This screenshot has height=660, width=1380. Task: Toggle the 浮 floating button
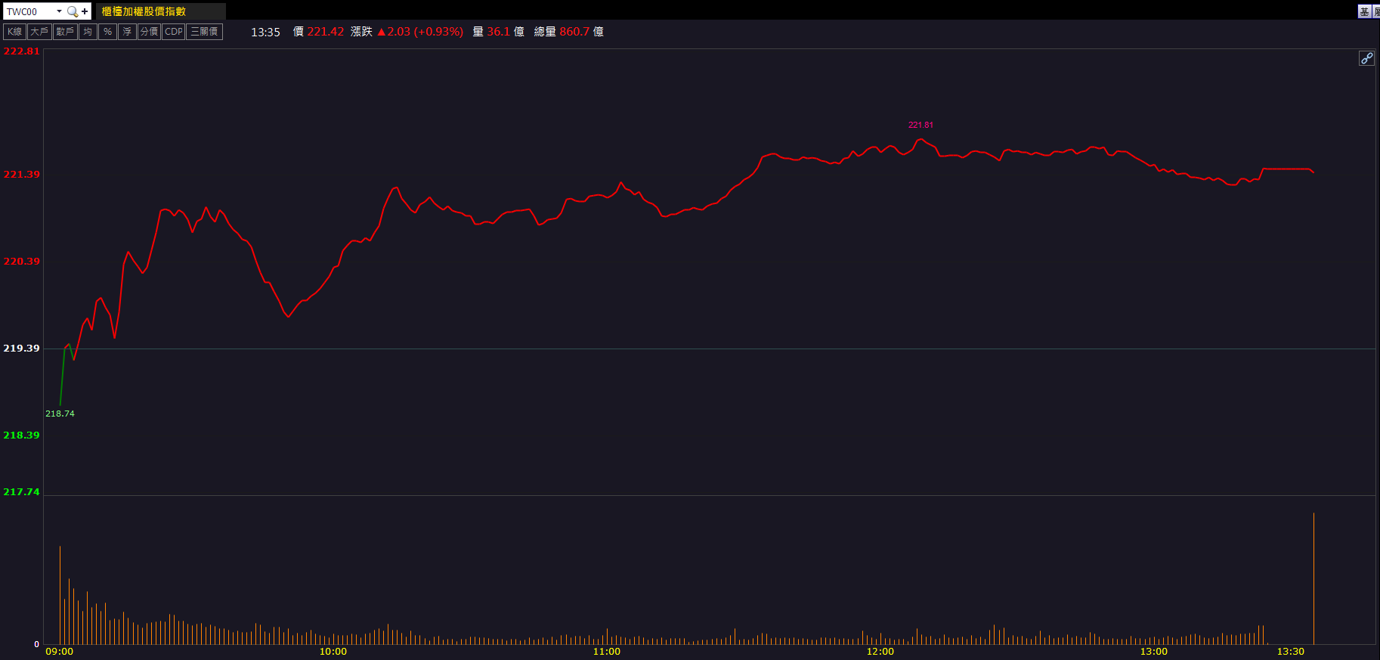[x=127, y=32]
